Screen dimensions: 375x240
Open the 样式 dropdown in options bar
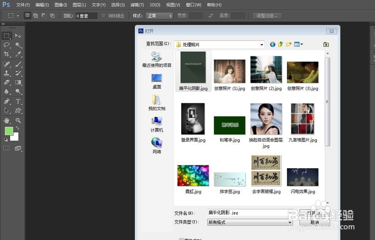[159, 16]
